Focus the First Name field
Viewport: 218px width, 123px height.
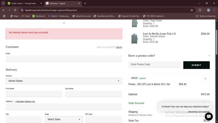(x=34, y=94)
